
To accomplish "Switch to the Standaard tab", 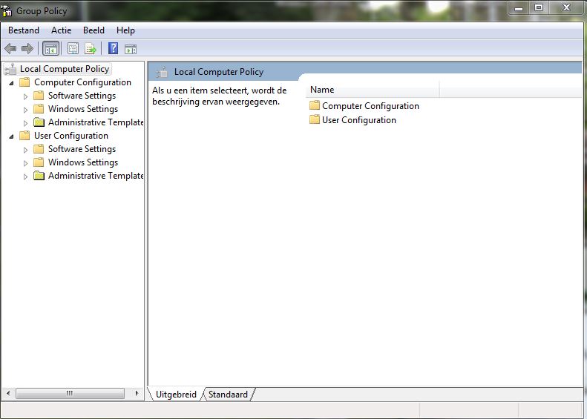I will tap(228, 395).
